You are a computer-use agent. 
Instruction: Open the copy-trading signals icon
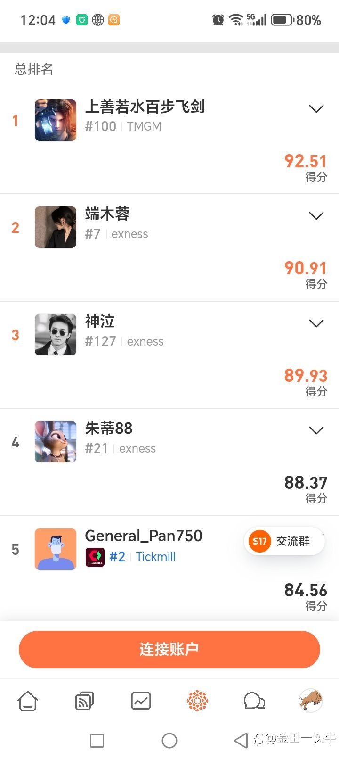point(84,701)
